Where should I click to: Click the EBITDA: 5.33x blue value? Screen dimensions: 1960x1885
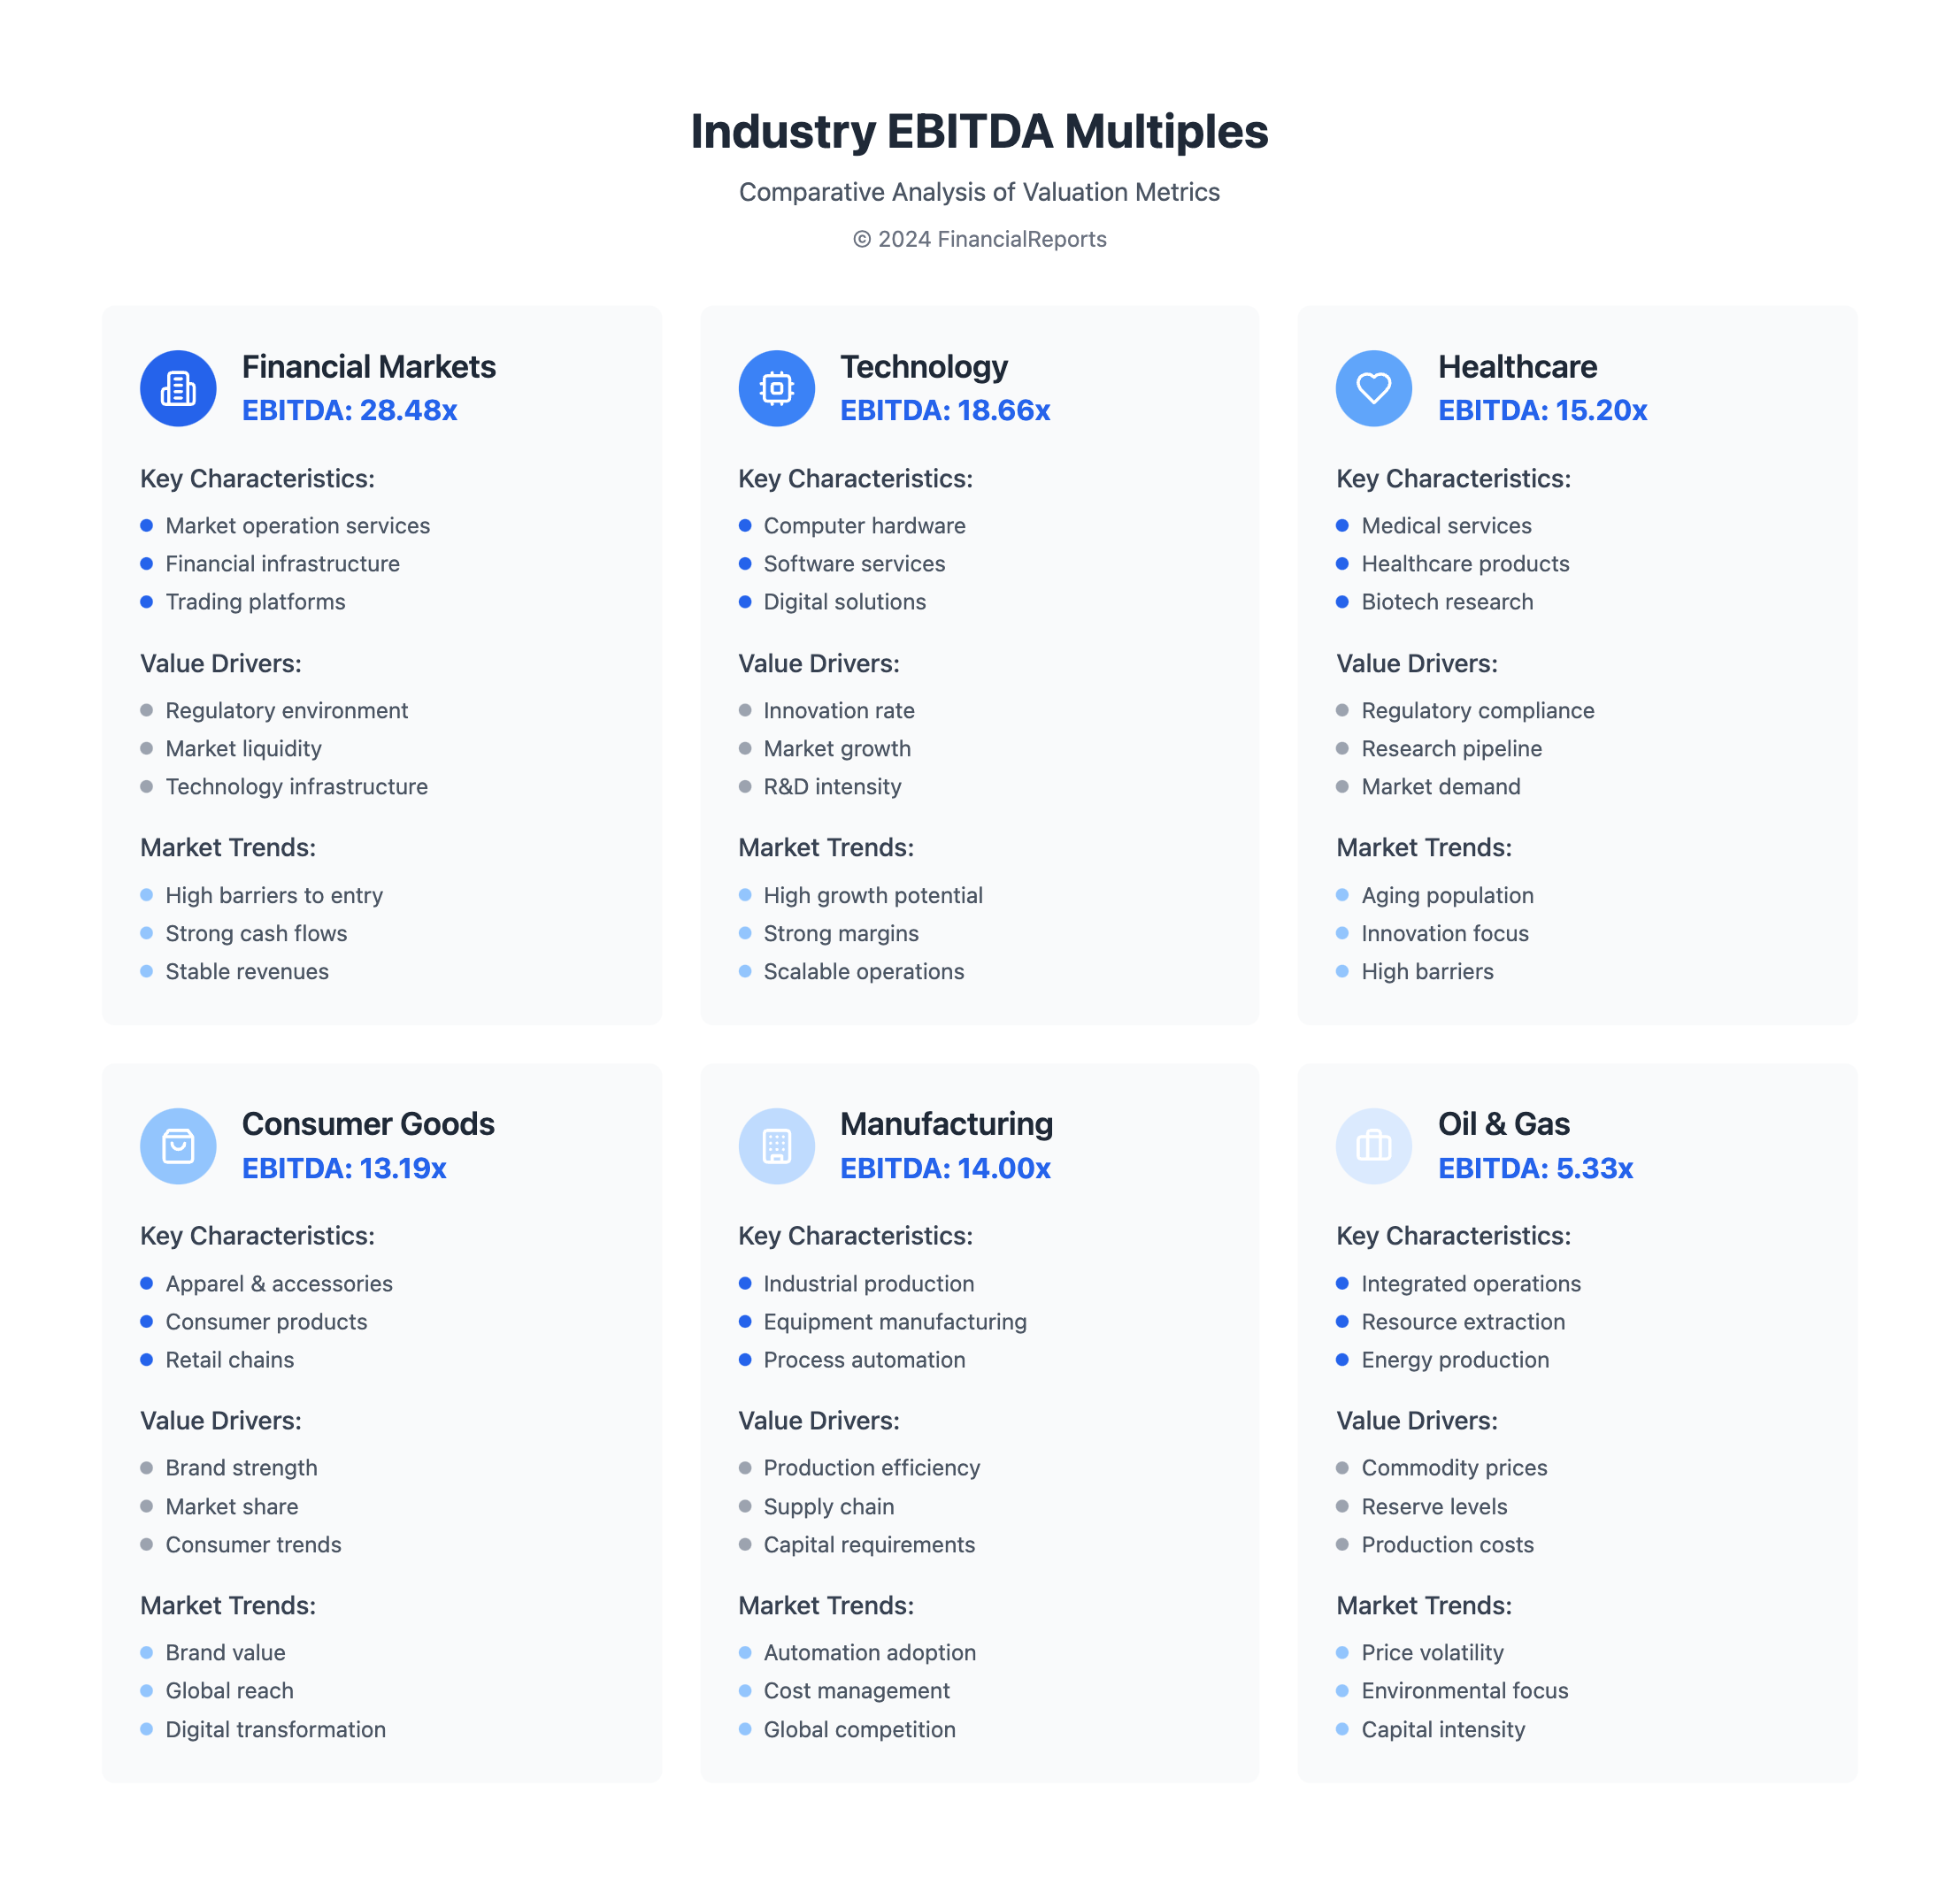point(1535,1168)
